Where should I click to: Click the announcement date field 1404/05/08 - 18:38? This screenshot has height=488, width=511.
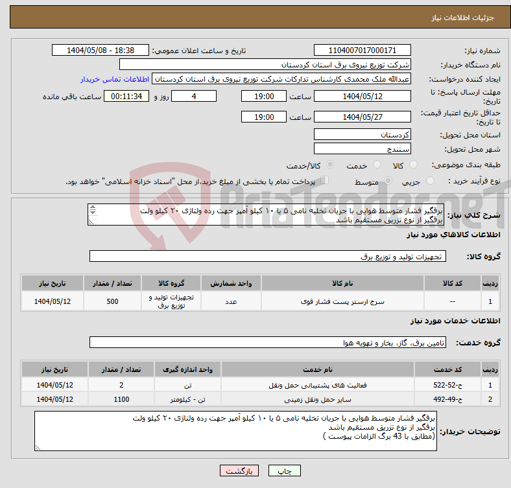[101, 50]
